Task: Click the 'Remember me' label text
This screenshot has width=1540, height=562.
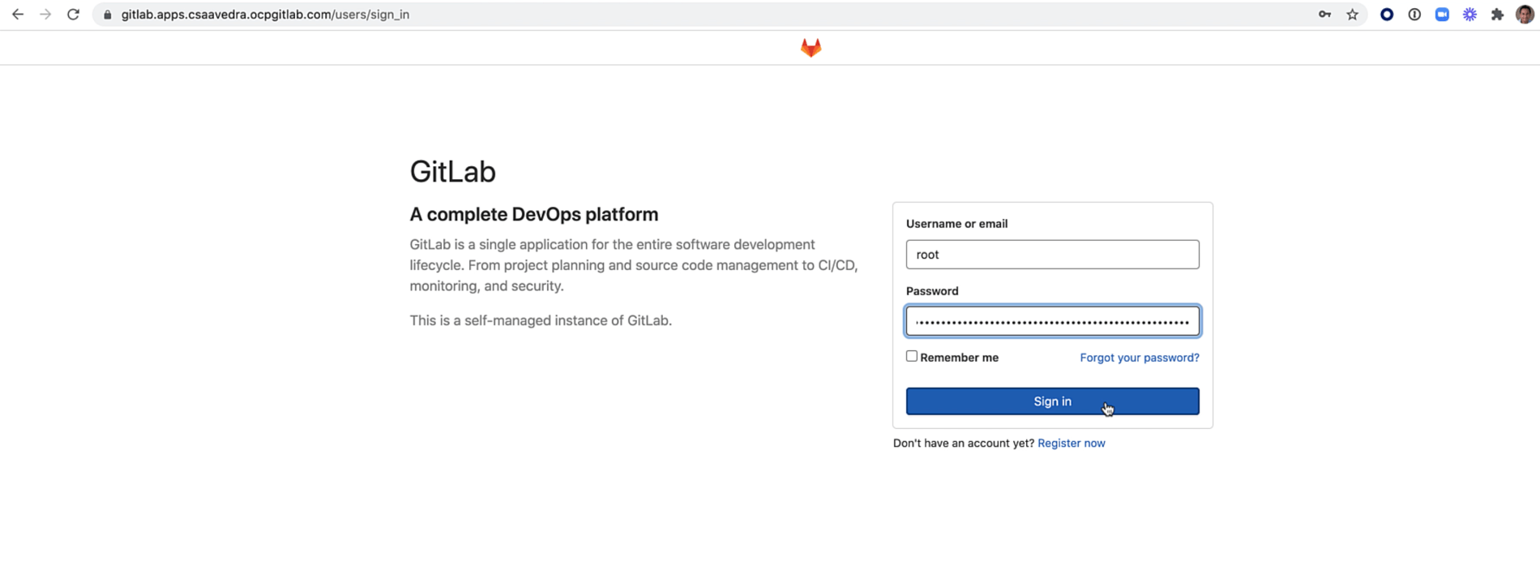Action: coord(959,358)
